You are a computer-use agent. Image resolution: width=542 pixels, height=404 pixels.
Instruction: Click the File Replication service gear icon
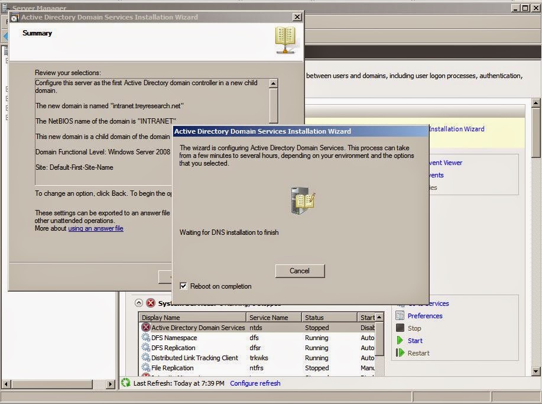pos(146,367)
